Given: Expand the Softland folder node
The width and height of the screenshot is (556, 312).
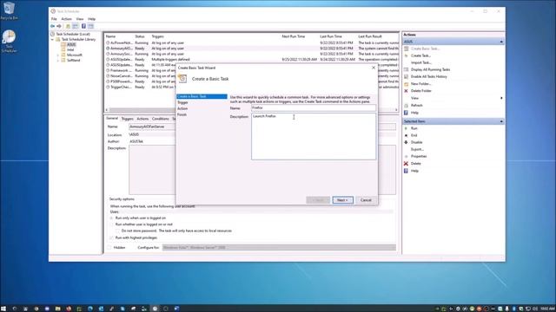Looking at the screenshot, I should pos(58,61).
